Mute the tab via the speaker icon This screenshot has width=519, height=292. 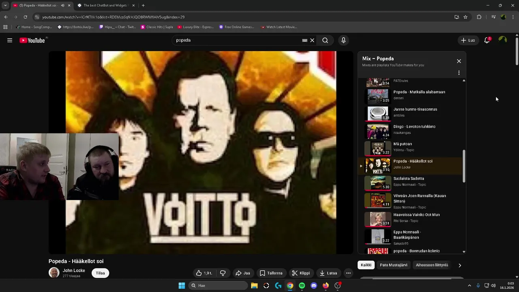[62, 5]
